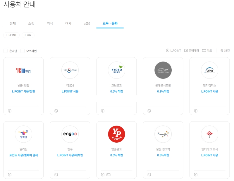
Task: Click L.POINT icon in 알라딘 card
Action: click(10, 175)
